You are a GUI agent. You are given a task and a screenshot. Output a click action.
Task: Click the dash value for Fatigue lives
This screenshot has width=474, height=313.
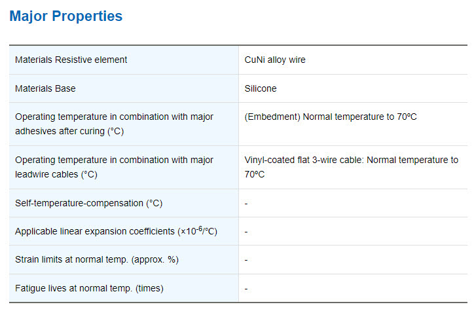pos(246,289)
